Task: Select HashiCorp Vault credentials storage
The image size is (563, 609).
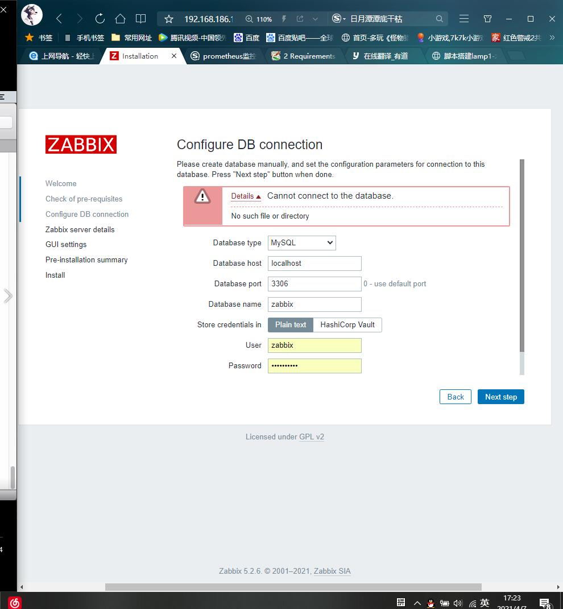Action: [347, 324]
